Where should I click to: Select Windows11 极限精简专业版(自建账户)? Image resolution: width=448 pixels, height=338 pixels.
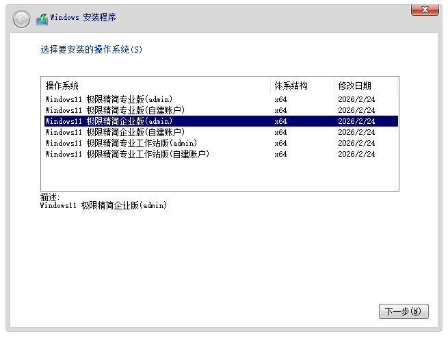click(114, 110)
